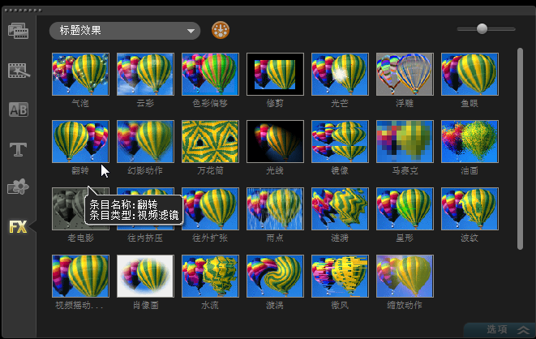Viewport: 536px width, 339px height.
Task: Select the 气泡 bubble filter thumbnail
Action: 80,74
